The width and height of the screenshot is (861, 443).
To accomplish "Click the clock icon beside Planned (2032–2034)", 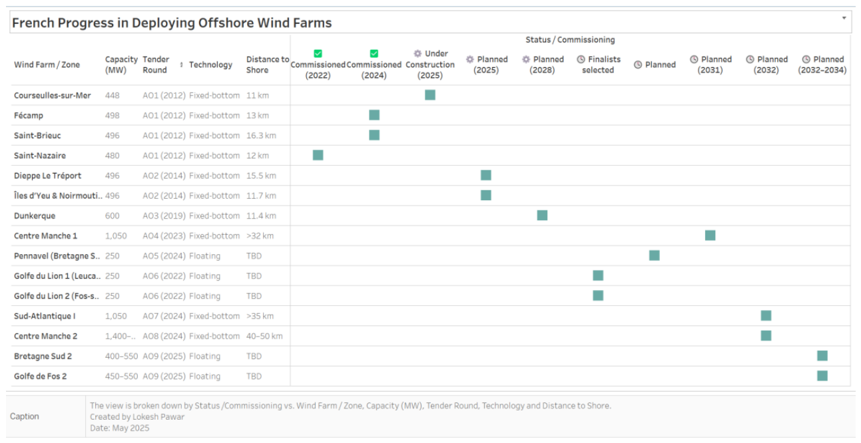I will point(806,59).
